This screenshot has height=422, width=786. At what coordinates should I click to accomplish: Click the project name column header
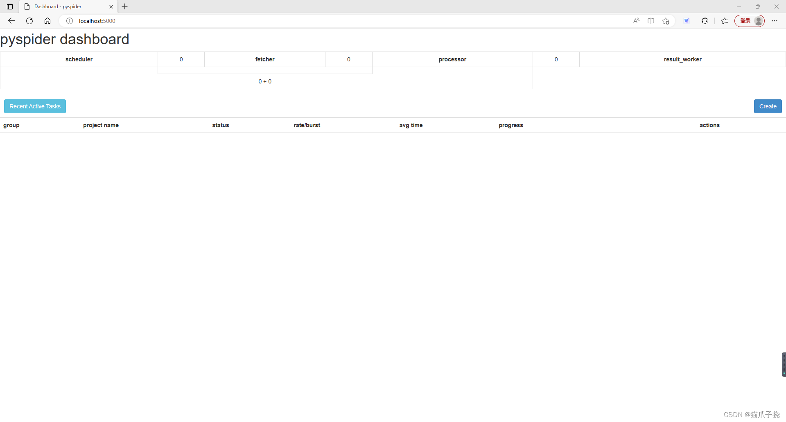tap(101, 125)
